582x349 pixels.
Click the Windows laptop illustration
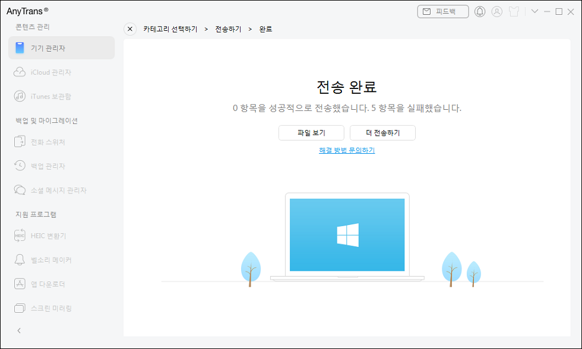point(347,237)
